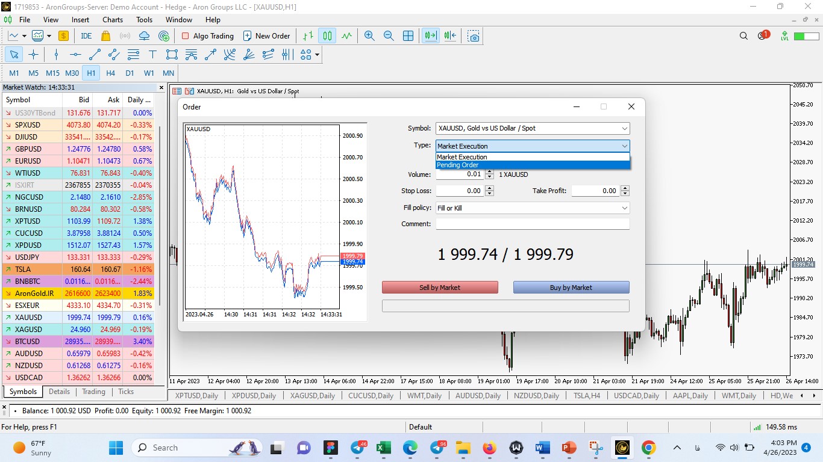Image resolution: width=823 pixels, height=462 pixels.
Task: Select the horizontal line drawing tool
Action: point(75,55)
